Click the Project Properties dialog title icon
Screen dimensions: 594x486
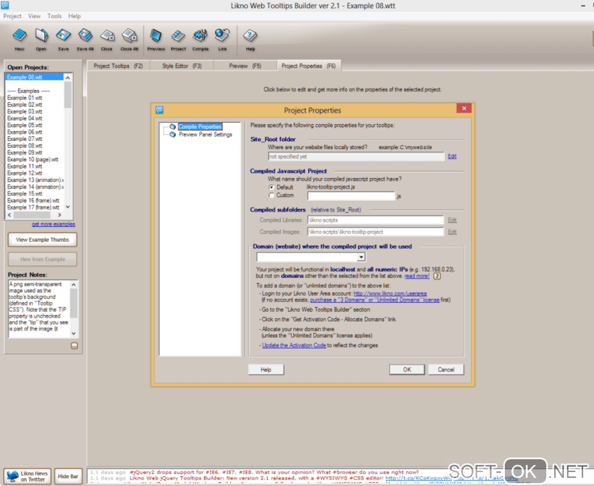[160, 110]
